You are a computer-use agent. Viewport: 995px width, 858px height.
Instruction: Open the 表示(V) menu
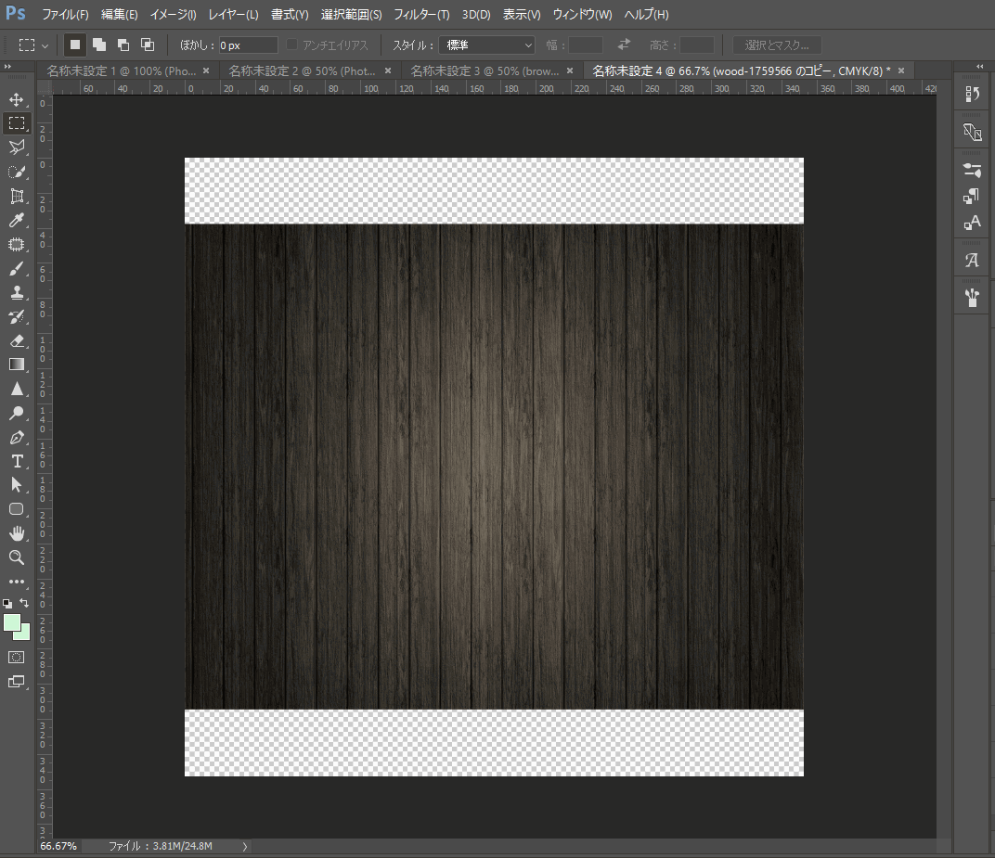pyautogui.click(x=522, y=15)
